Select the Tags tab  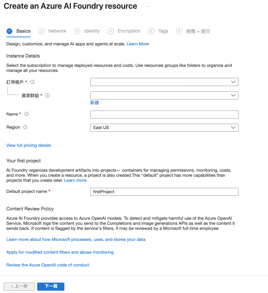pyautogui.click(x=163, y=31)
